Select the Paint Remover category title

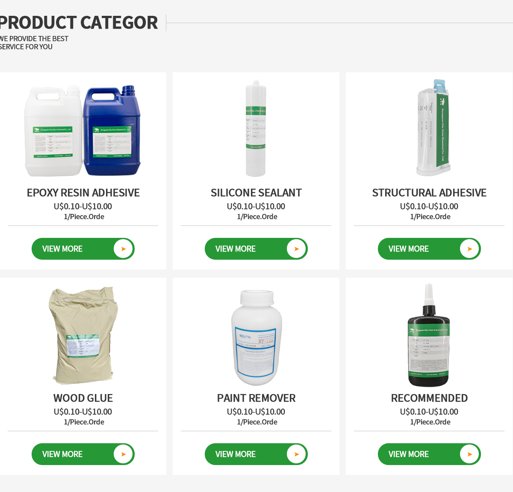coord(256,398)
